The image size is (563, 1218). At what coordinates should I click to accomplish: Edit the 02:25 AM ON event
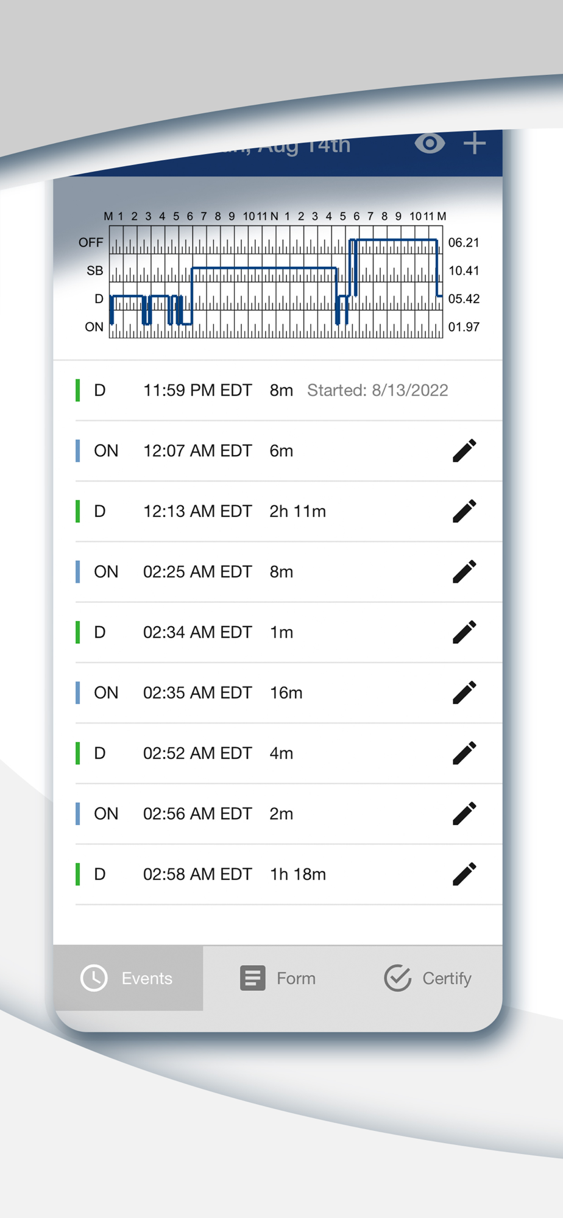pos(464,572)
